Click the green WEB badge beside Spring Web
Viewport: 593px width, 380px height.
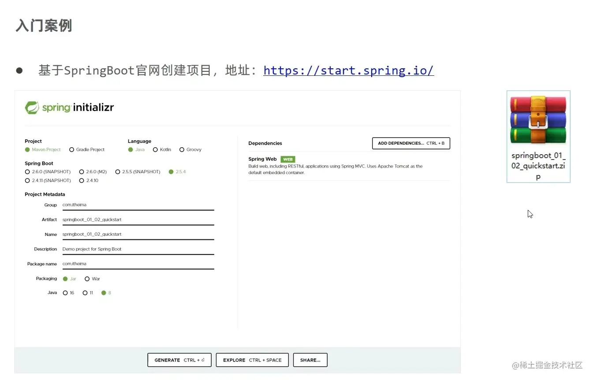click(x=287, y=159)
